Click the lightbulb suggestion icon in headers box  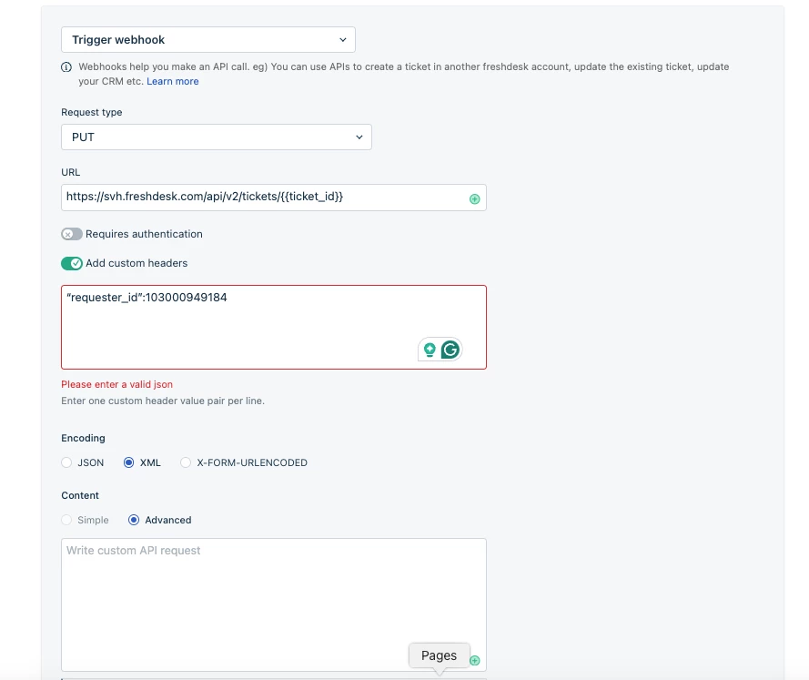[x=430, y=350]
